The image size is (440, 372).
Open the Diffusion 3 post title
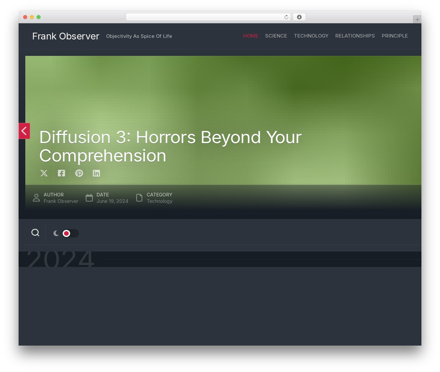[x=170, y=147]
